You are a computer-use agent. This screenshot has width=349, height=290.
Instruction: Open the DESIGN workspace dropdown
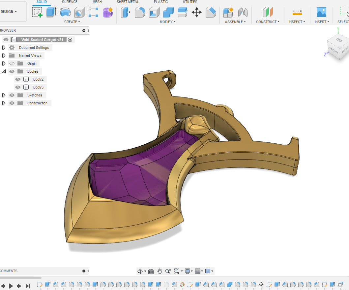(x=9, y=12)
